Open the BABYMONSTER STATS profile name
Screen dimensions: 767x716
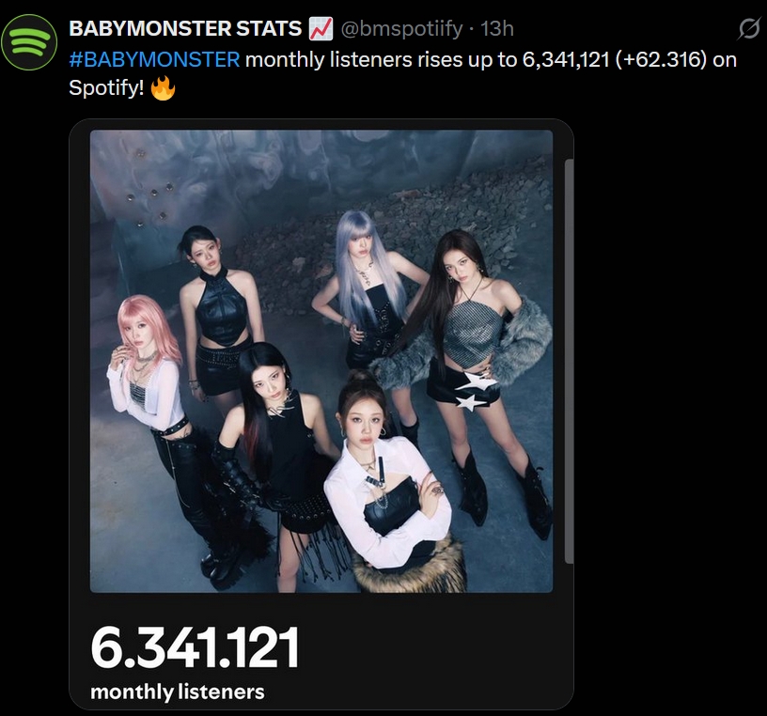185,29
